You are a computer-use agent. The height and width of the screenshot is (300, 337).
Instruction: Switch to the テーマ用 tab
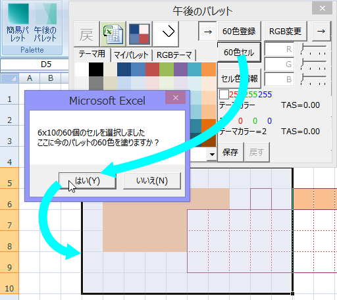92,54
